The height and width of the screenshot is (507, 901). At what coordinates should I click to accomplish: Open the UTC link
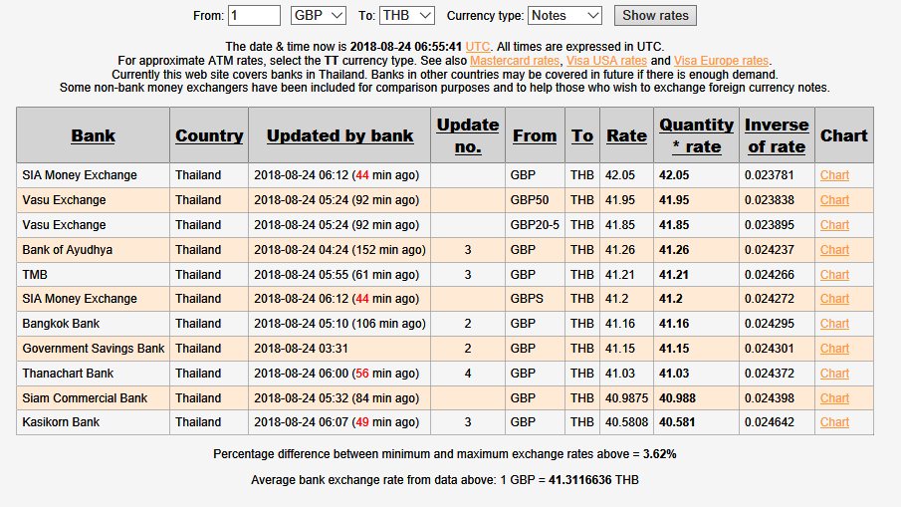(x=478, y=47)
